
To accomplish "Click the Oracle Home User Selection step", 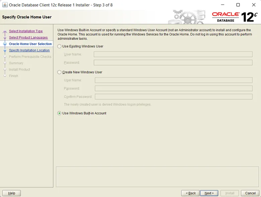I will [x=30, y=44].
